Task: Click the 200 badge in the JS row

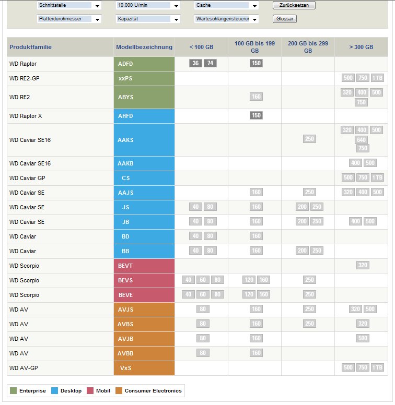Action: (302, 207)
